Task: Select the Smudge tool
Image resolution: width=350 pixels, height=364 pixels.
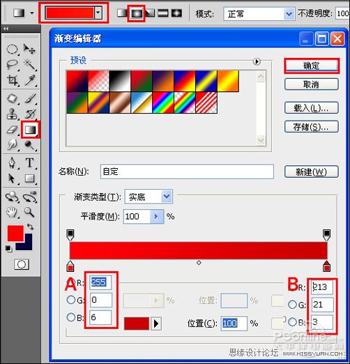Action: click(12, 145)
